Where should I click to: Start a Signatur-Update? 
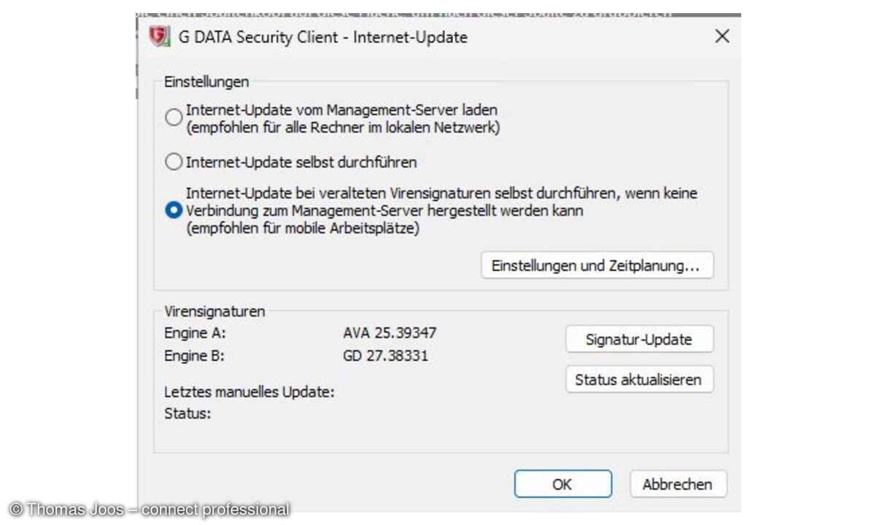click(638, 338)
